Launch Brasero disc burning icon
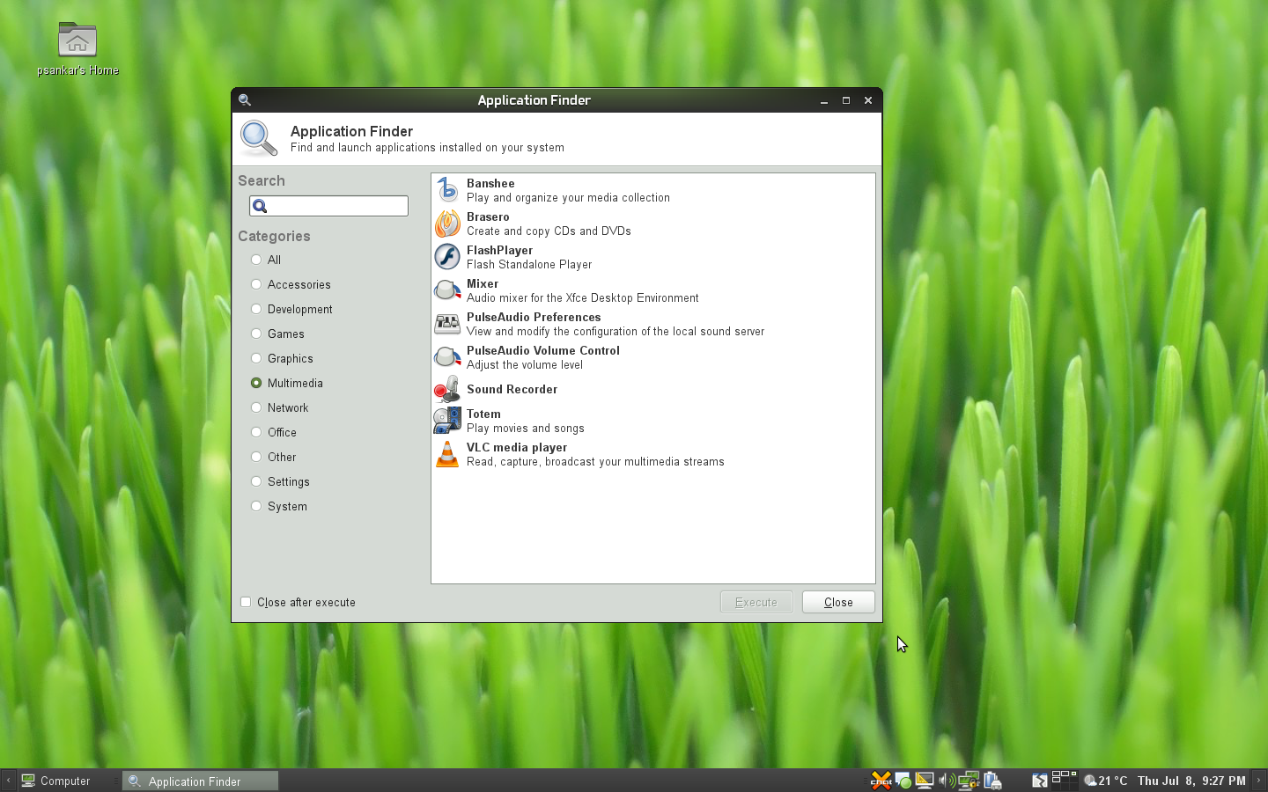 point(446,224)
